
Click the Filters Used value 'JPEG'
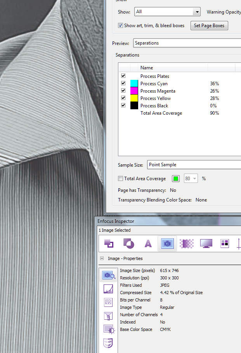[165, 285]
